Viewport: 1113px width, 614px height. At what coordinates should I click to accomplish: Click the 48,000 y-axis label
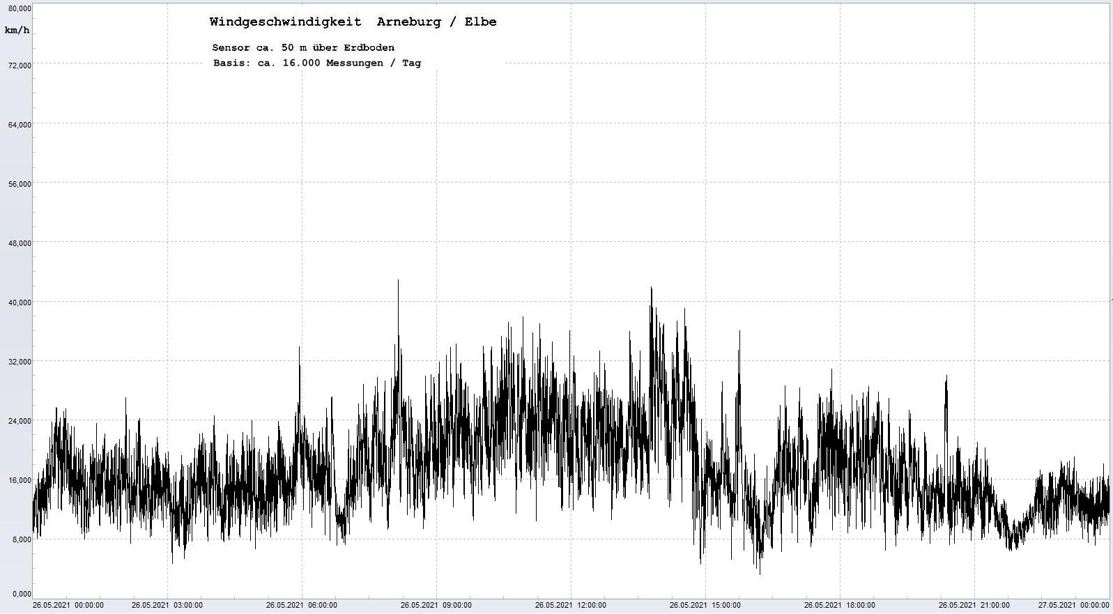click(x=19, y=243)
